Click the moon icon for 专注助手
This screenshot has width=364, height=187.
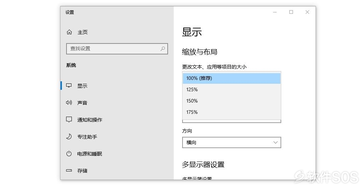(69, 136)
